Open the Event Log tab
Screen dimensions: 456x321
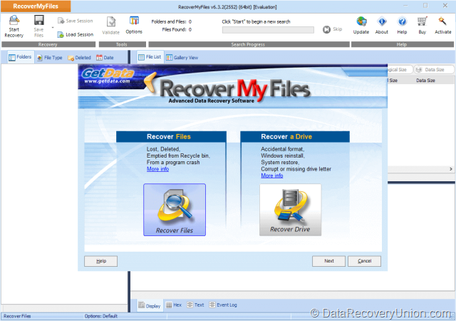[223, 305]
